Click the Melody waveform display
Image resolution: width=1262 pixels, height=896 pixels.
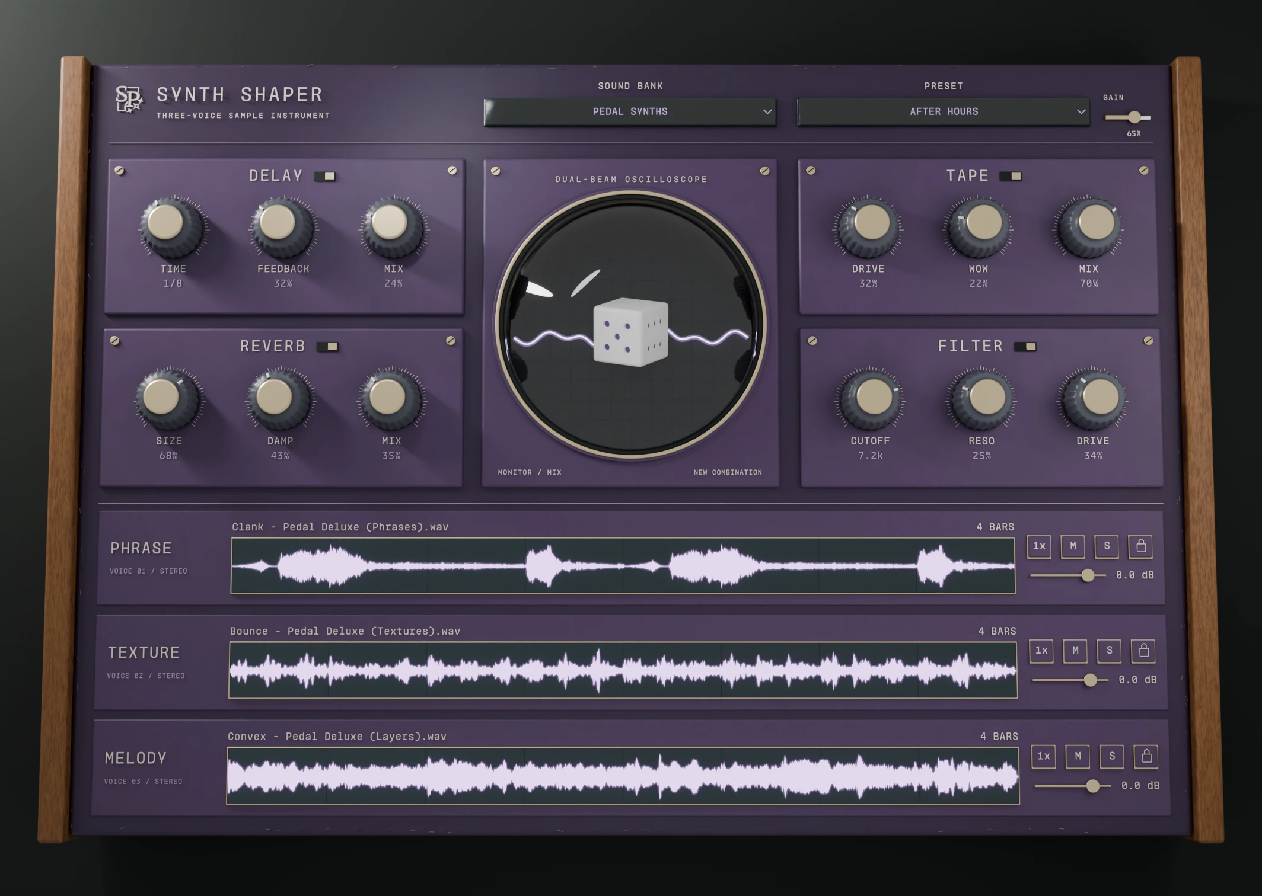tap(623, 776)
